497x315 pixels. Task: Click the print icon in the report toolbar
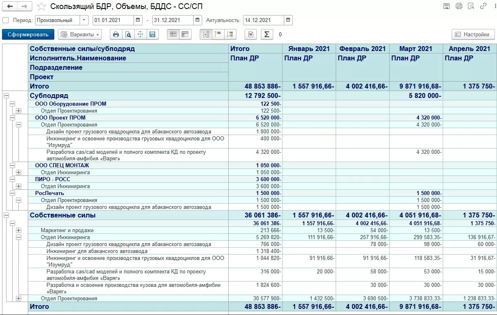(x=116, y=35)
